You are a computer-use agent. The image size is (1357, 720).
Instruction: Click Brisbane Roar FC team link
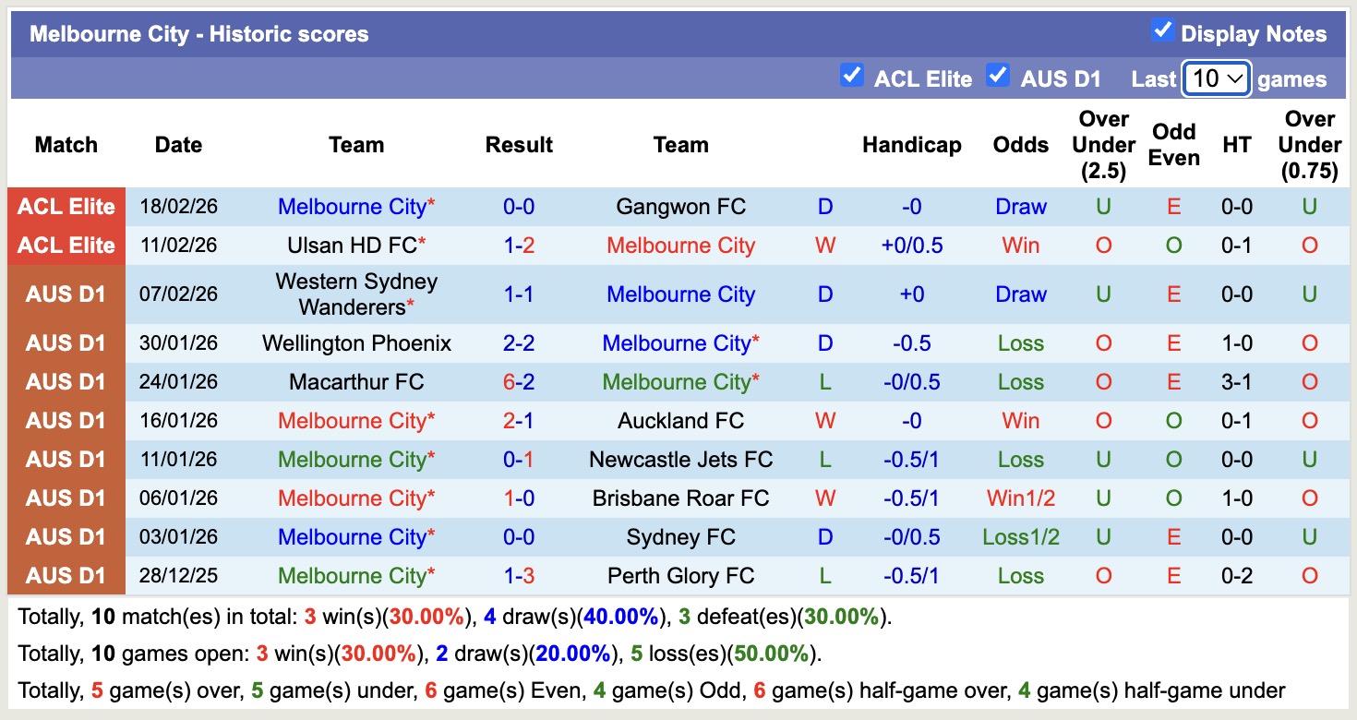click(680, 498)
